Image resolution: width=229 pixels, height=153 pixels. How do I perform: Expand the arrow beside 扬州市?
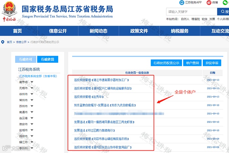coord(32,136)
